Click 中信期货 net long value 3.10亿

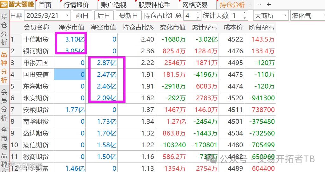(x=75, y=39)
